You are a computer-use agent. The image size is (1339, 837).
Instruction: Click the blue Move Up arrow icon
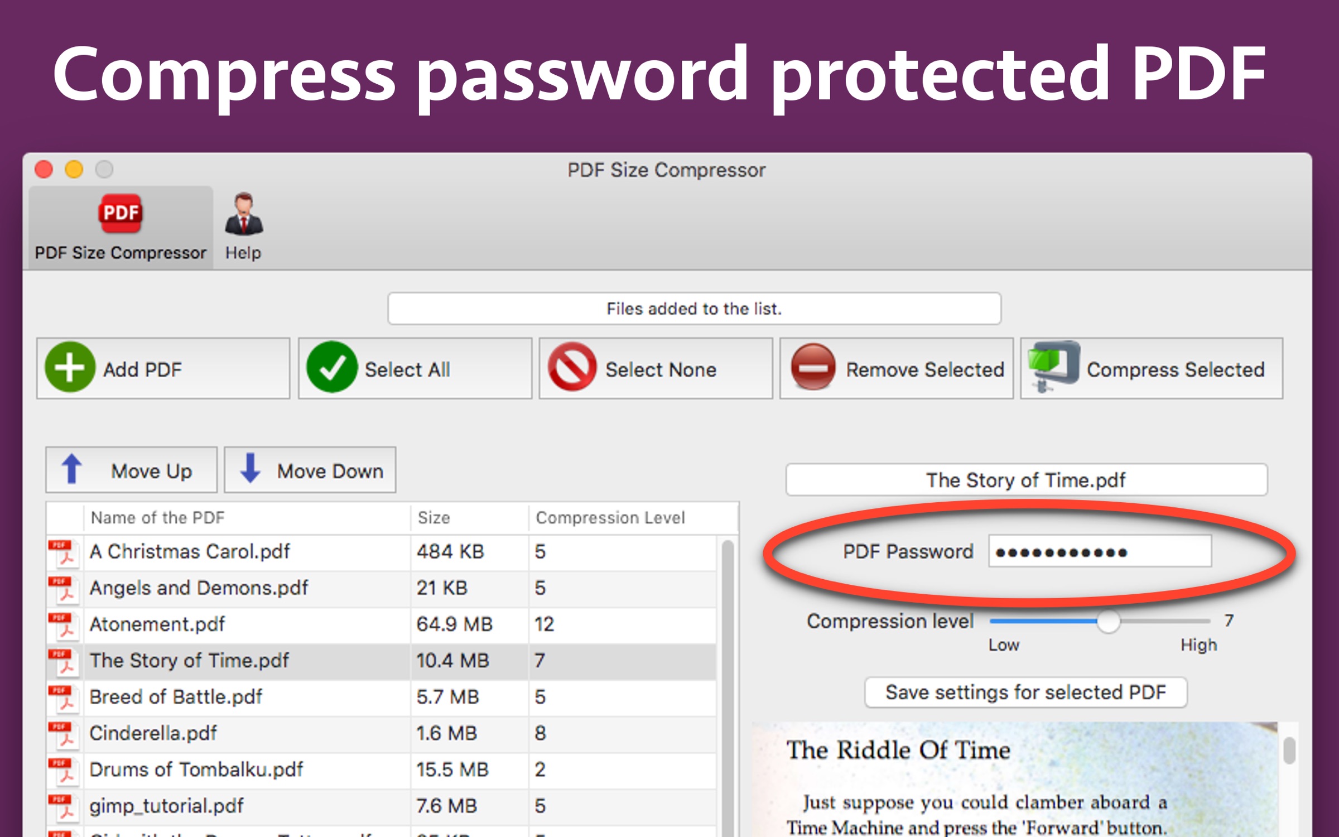coord(71,469)
